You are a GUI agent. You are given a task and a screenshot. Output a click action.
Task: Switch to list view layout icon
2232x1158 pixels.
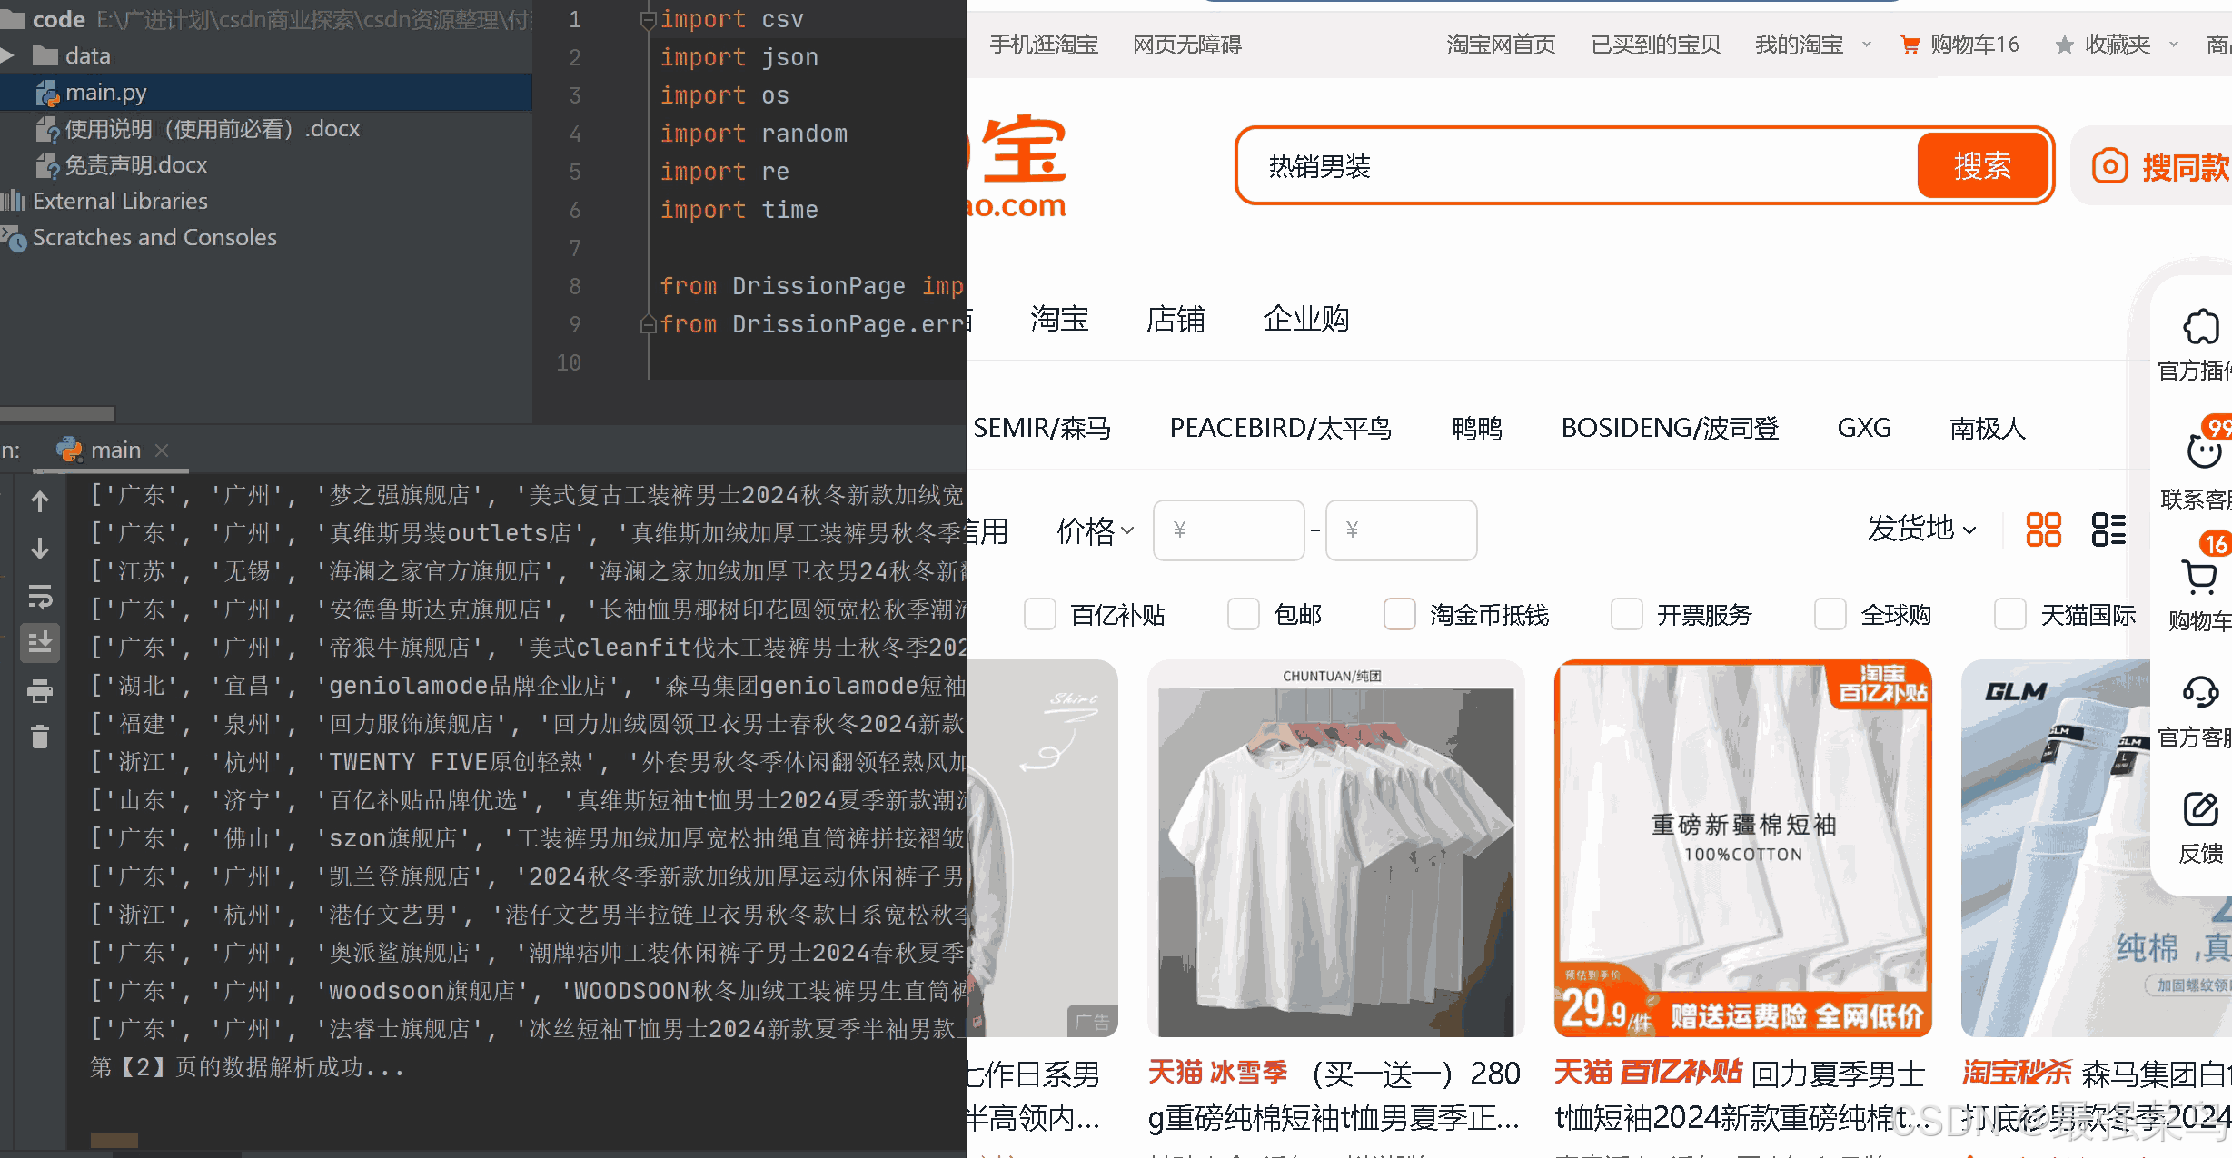[x=2108, y=530]
